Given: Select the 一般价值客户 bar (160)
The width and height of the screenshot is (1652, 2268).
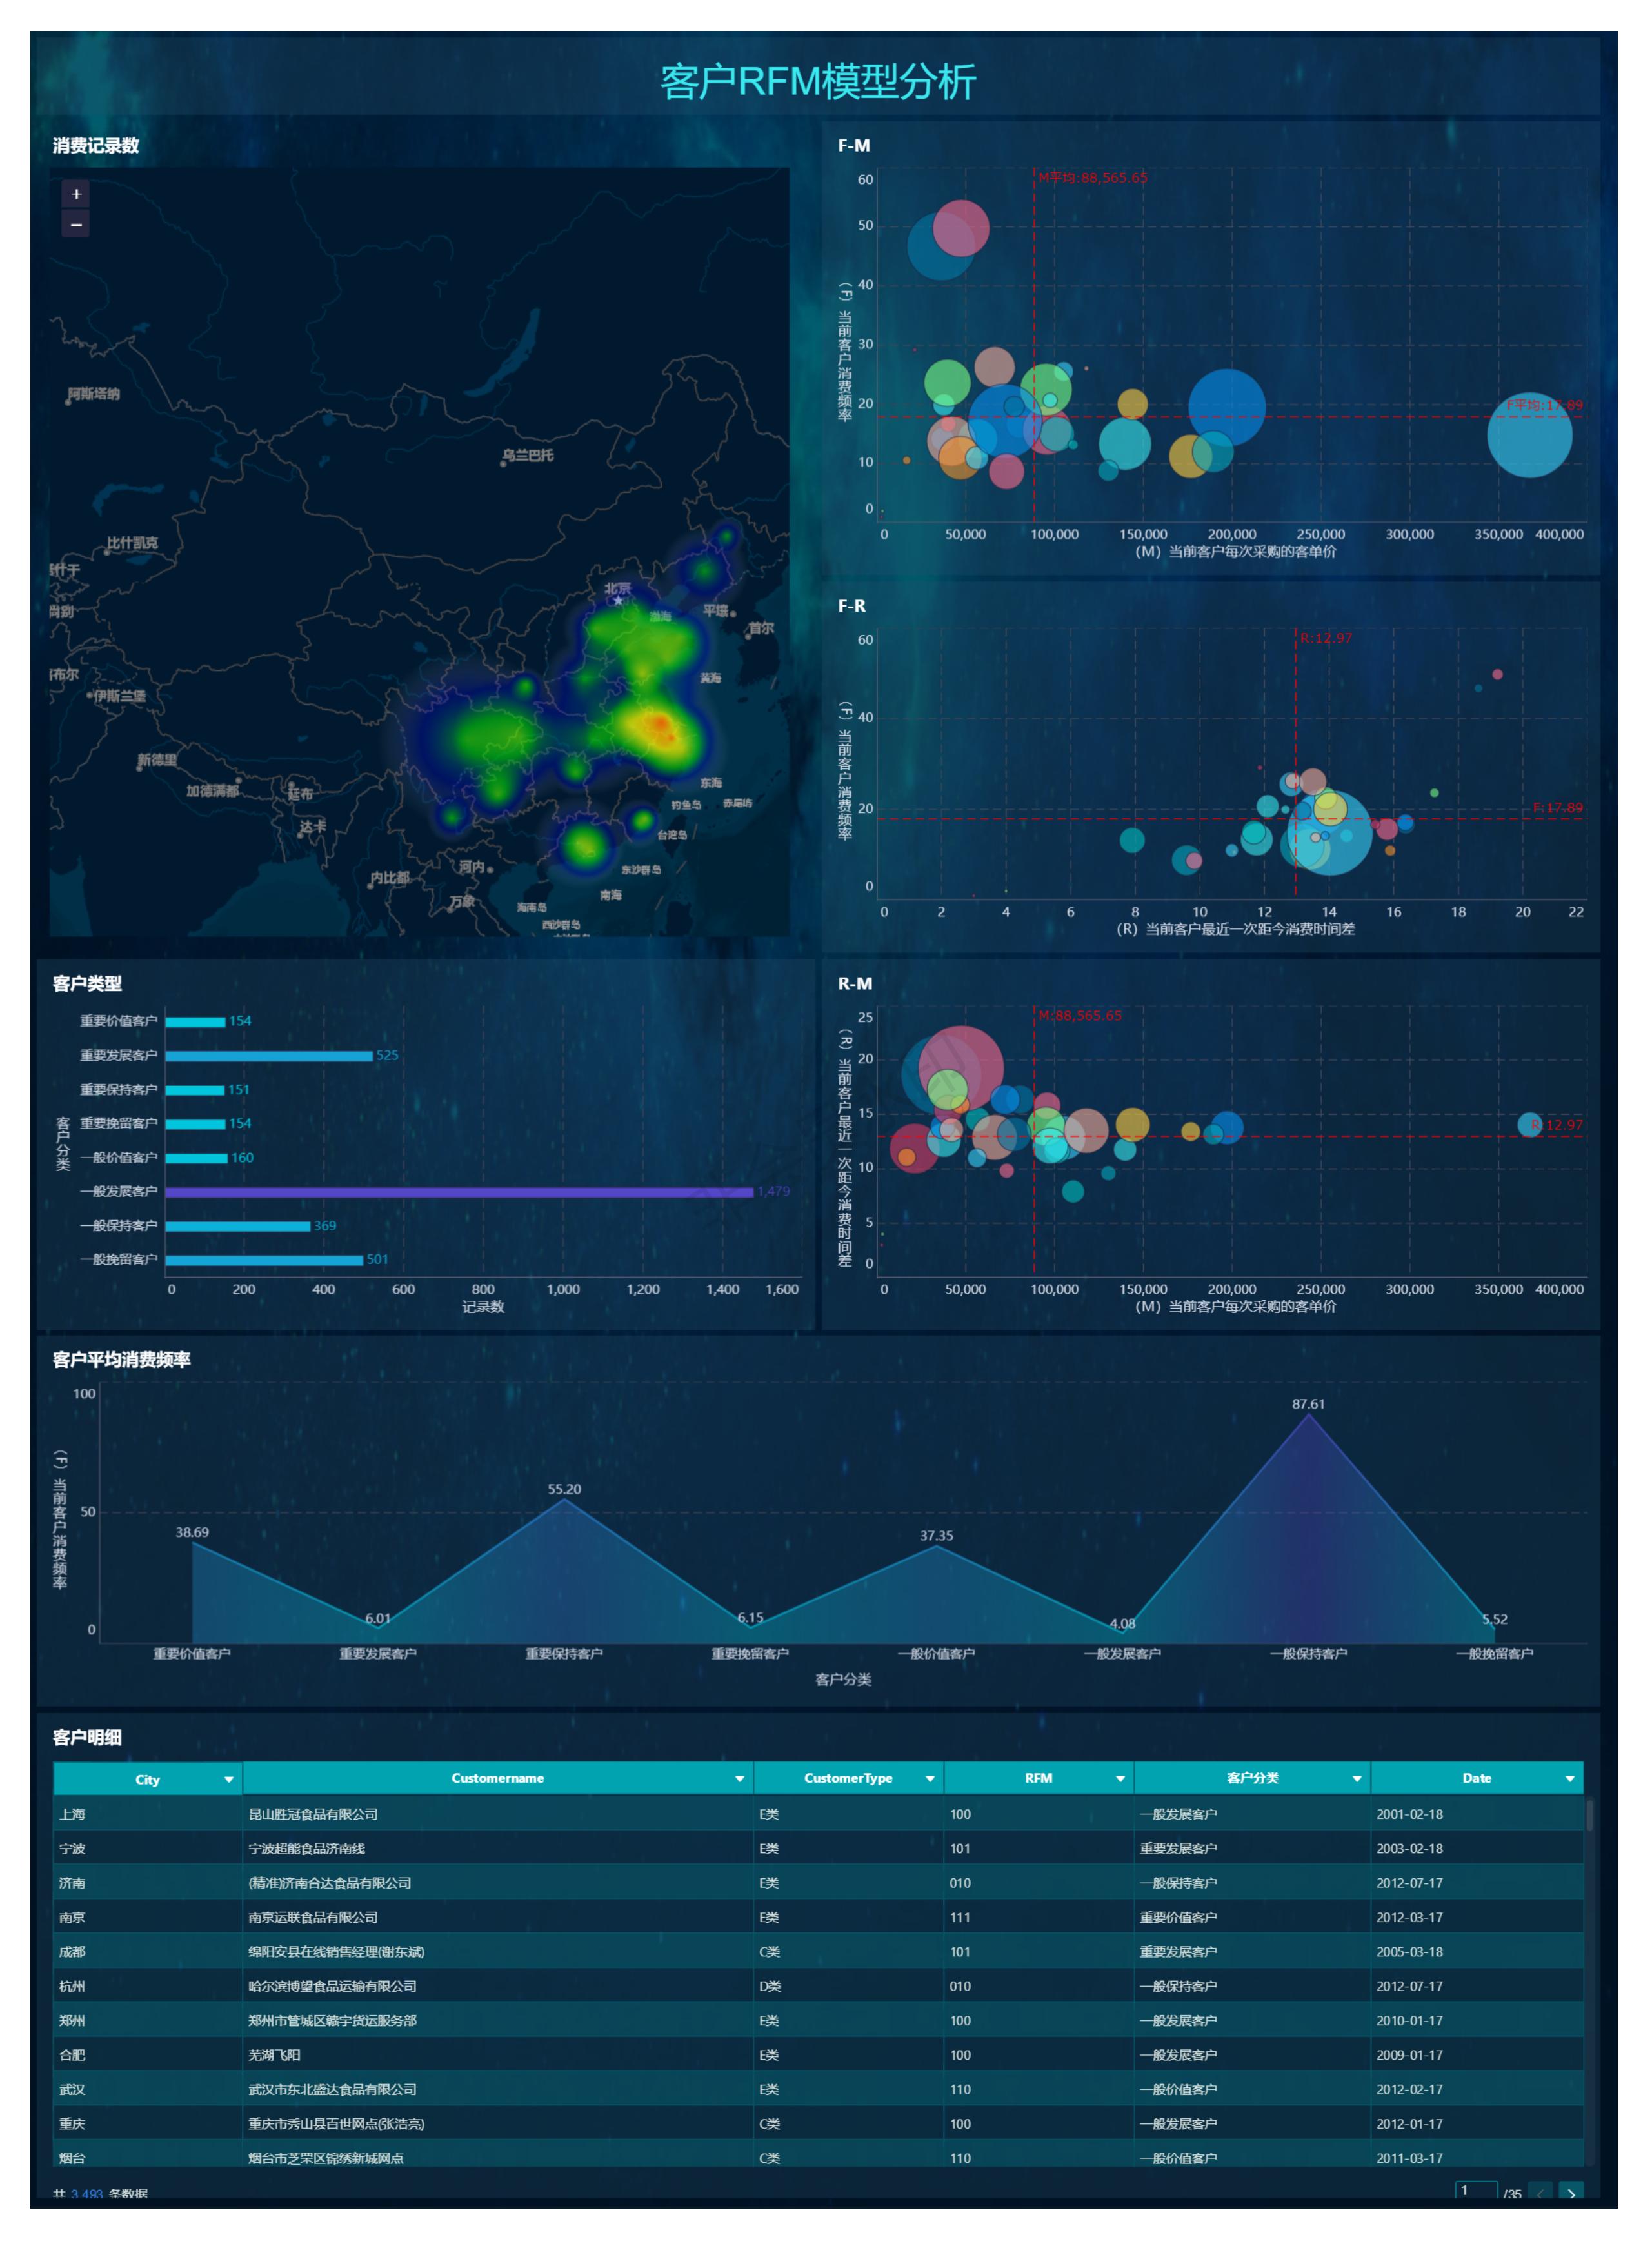Looking at the screenshot, I should (x=197, y=1158).
